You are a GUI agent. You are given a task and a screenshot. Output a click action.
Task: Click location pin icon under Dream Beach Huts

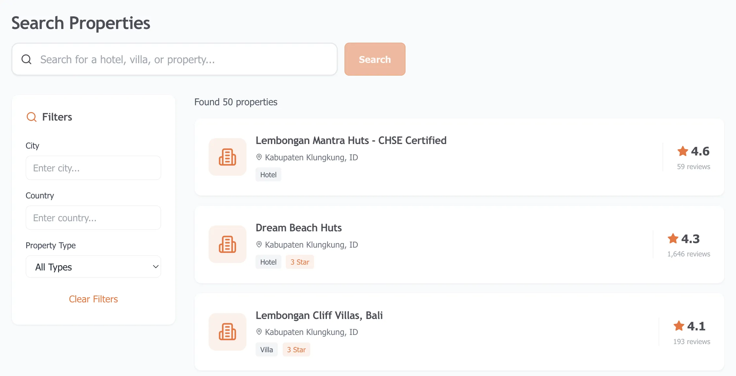tap(259, 244)
